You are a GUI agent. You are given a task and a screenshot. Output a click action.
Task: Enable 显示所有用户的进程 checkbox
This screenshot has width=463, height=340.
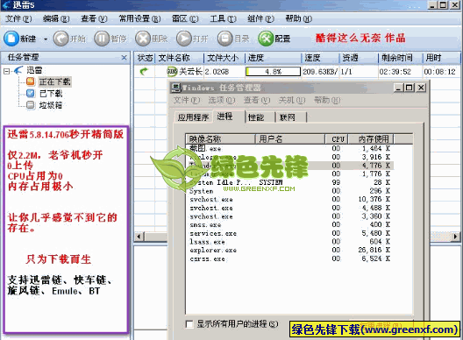click(189, 324)
